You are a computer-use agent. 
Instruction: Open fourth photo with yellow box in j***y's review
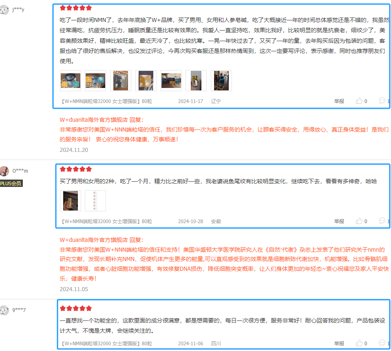(x=146, y=81)
